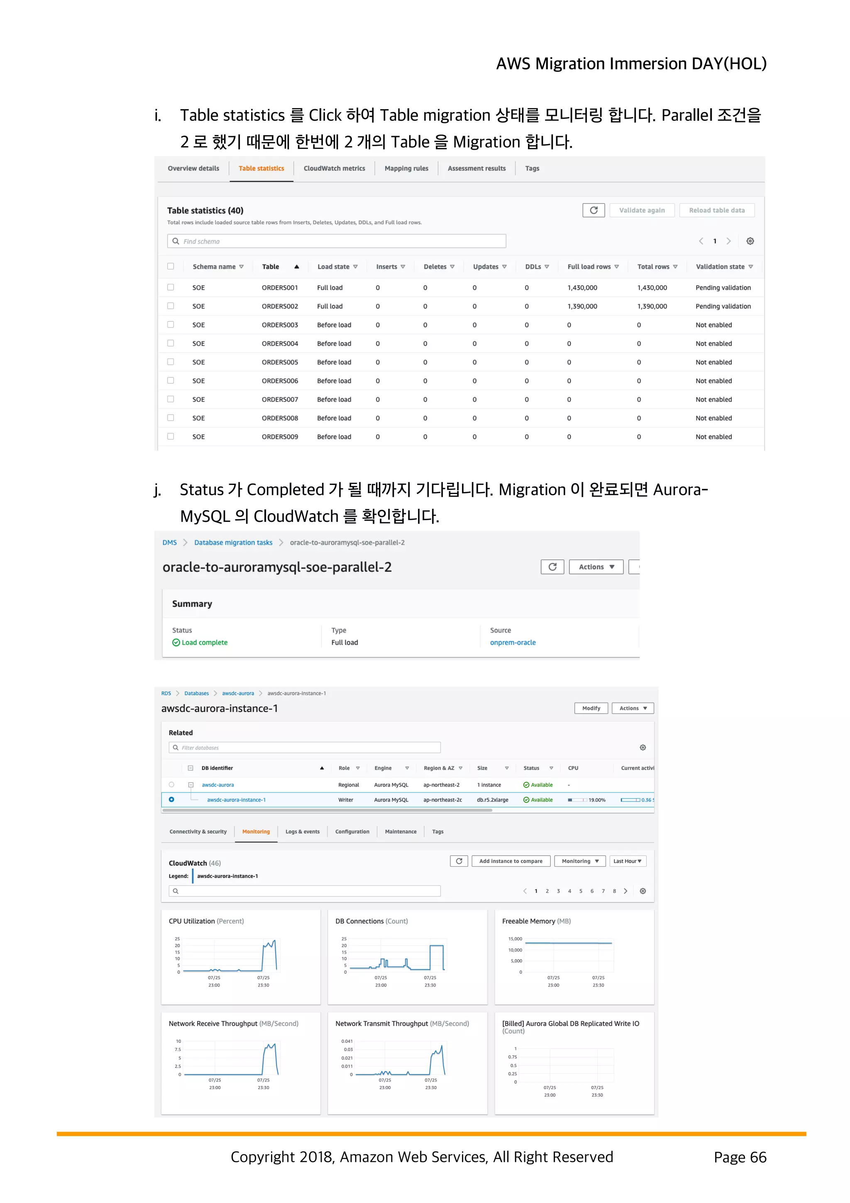Viewport: 850px width, 1203px height.
Task: Check the ORDERS002 row checkbox
Action: tap(170, 306)
